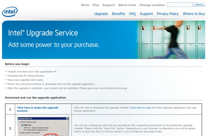208x136 pixels.
Task: Click step number 1 cell
Action: pos(10,109)
